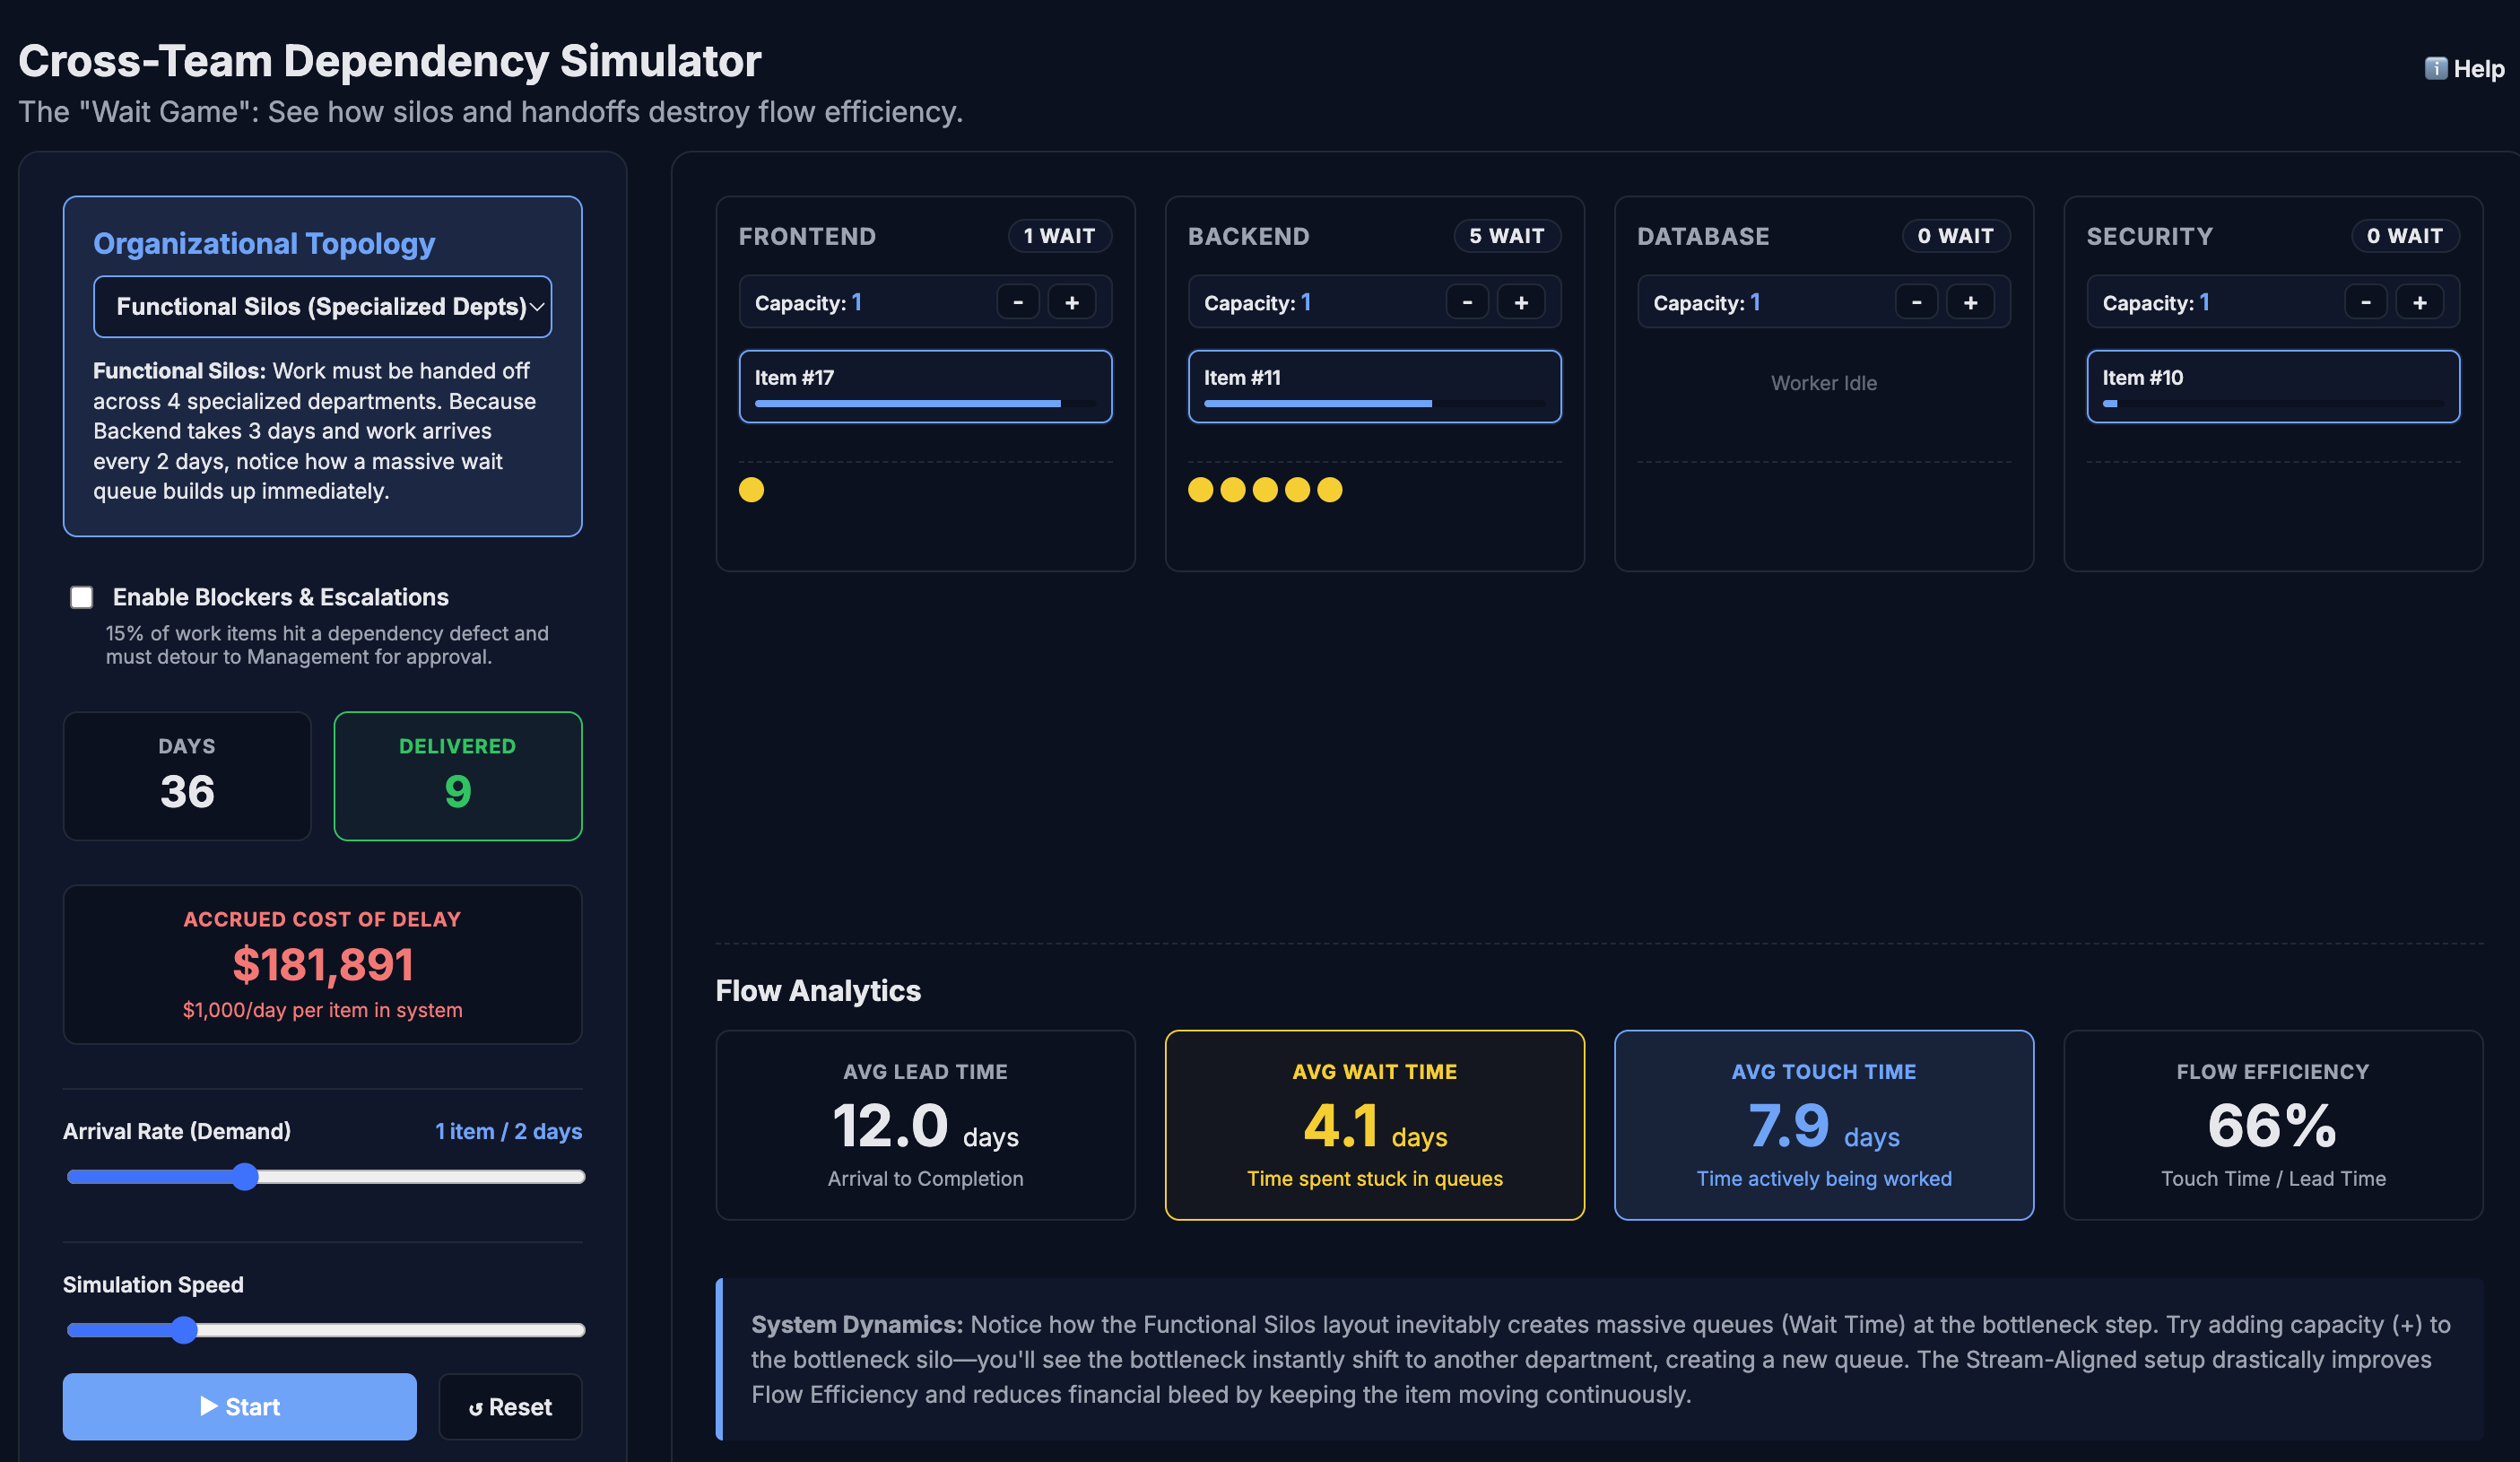Increase Frontend capacity with plus

[x=1072, y=302]
